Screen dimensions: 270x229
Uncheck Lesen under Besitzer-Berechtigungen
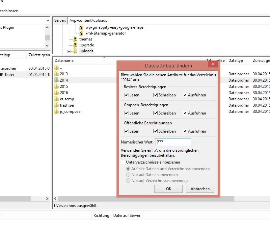pyautogui.click(x=126, y=95)
